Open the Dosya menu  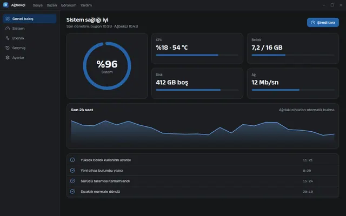click(37, 5)
